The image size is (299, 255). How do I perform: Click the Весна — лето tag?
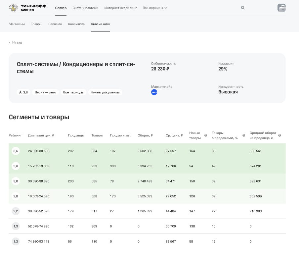tap(45, 92)
